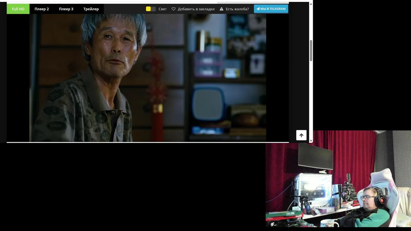Viewport: 411px width, 231px height.
Task: Click the warning triangle complaint icon
Action: 222,9
